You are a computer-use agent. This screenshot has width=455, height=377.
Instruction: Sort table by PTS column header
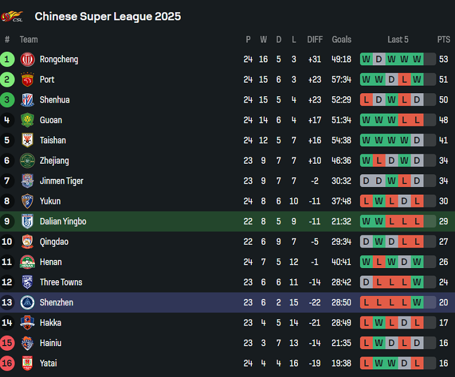point(443,40)
